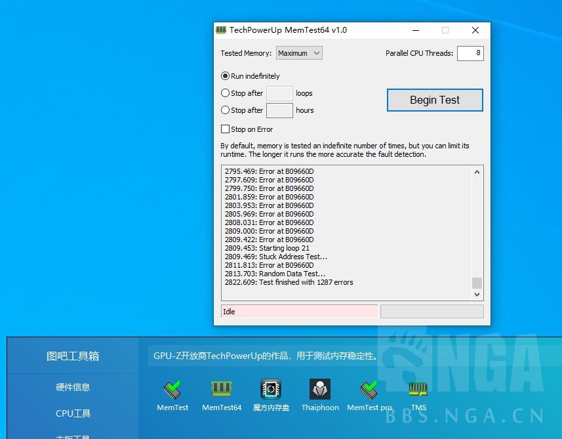This screenshot has height=439, width=562.
Task: Open the MemTest64 tool icon
Action: click(222, 389)
